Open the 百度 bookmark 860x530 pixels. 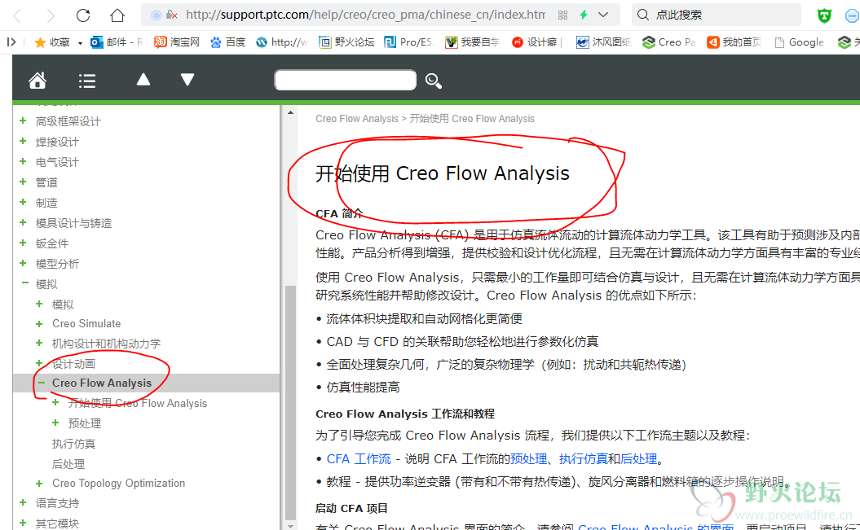[x=227, y=42]
